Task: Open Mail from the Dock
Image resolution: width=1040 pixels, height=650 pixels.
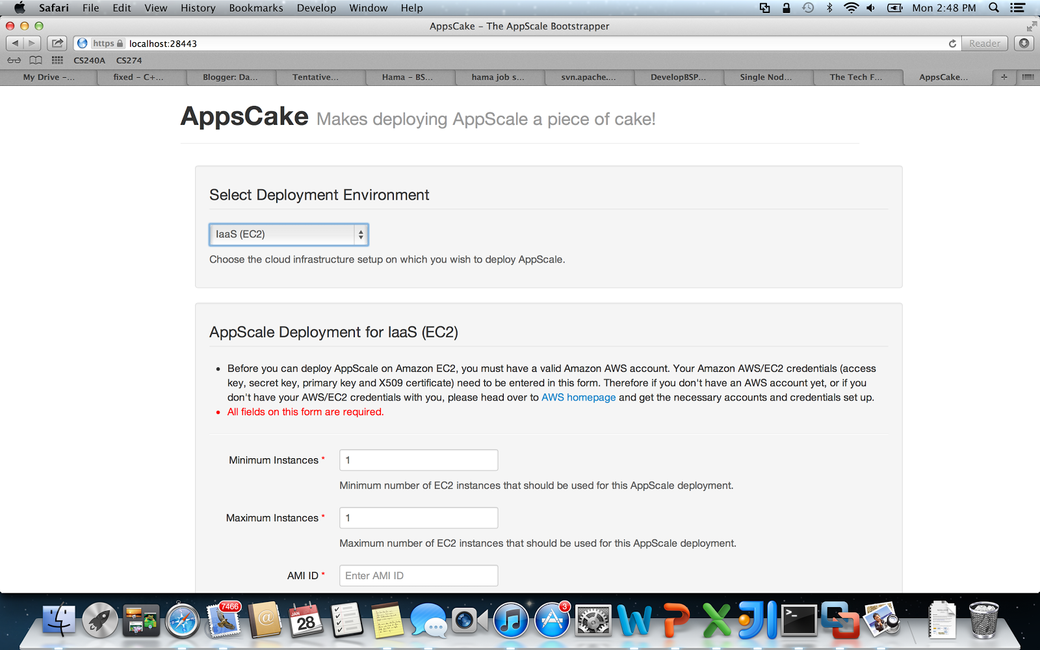Action: (x=224, y=621)
